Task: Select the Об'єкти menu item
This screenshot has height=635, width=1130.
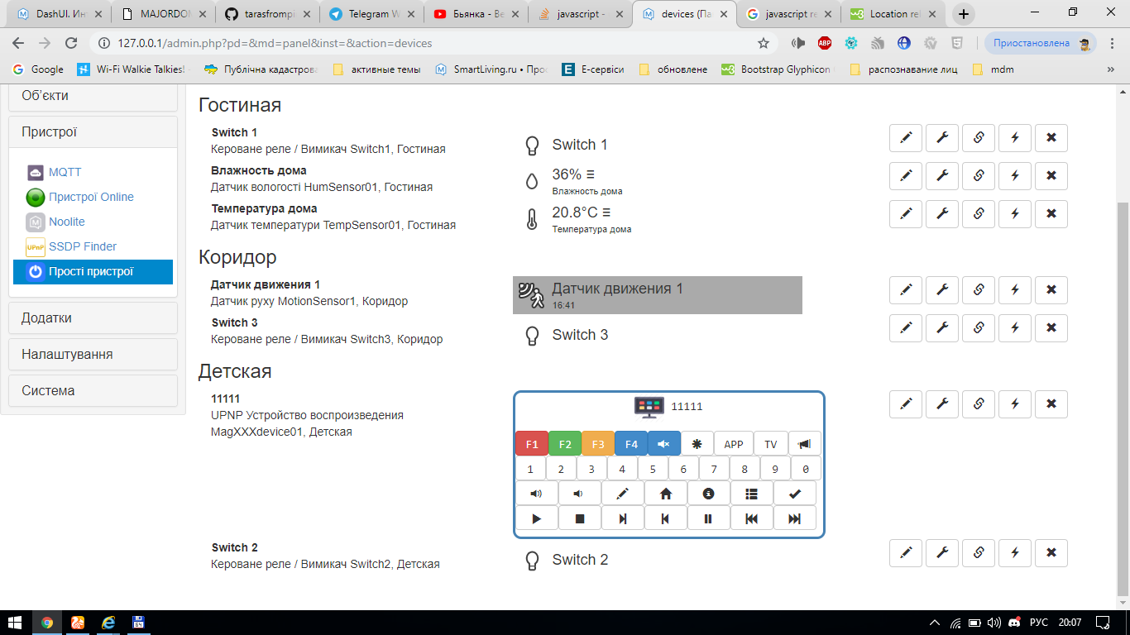Action: pos(93,95)
